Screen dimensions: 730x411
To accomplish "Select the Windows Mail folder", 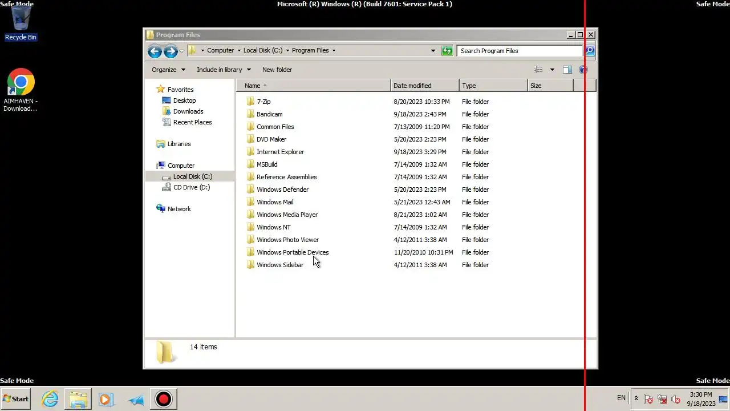I will tap(275, 202).
